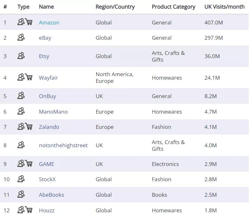Sort by the Product Category header

point(173,7)
